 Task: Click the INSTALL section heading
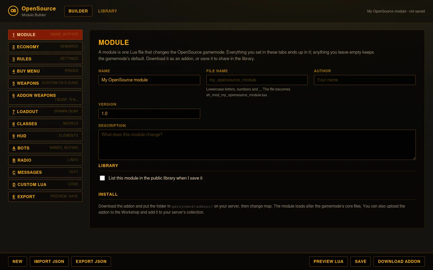(x=108, y=194)
